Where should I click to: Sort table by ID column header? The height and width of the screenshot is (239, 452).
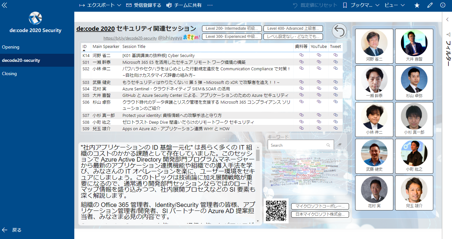click(85, 47)
